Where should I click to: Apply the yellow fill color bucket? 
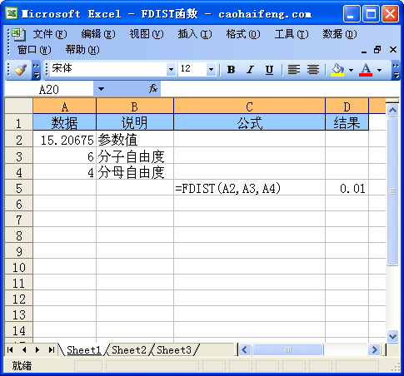pyautogui.click(x=337, y=70)
